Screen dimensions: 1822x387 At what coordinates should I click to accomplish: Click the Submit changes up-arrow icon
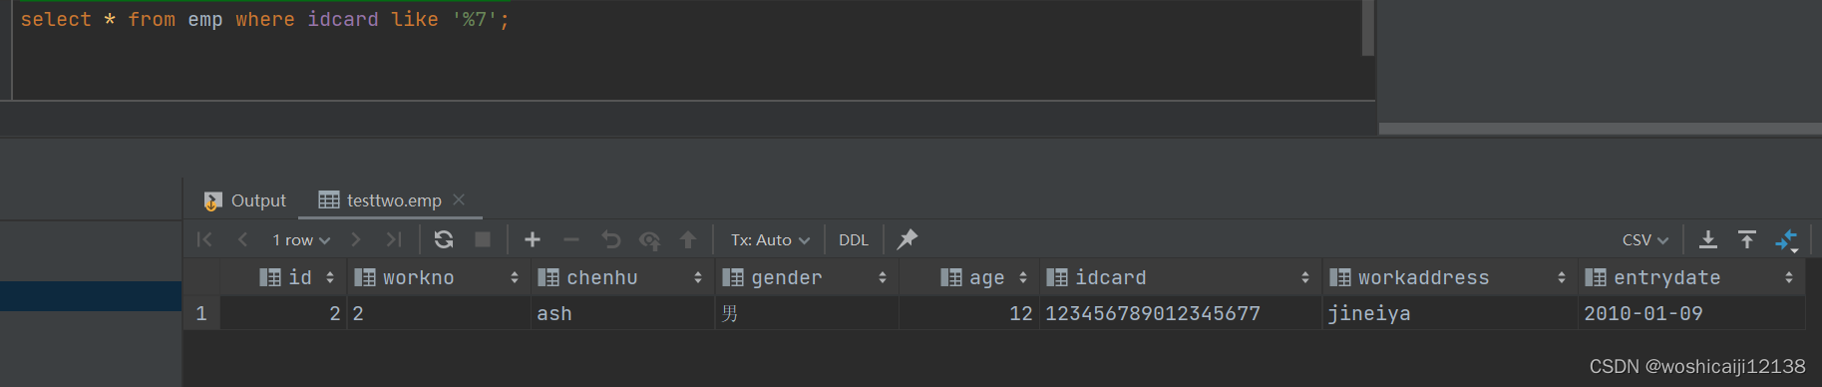[688, 239]
